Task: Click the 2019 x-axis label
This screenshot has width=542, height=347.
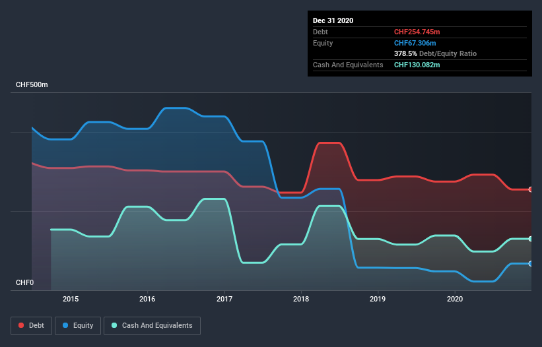Action: click(378, 299)
